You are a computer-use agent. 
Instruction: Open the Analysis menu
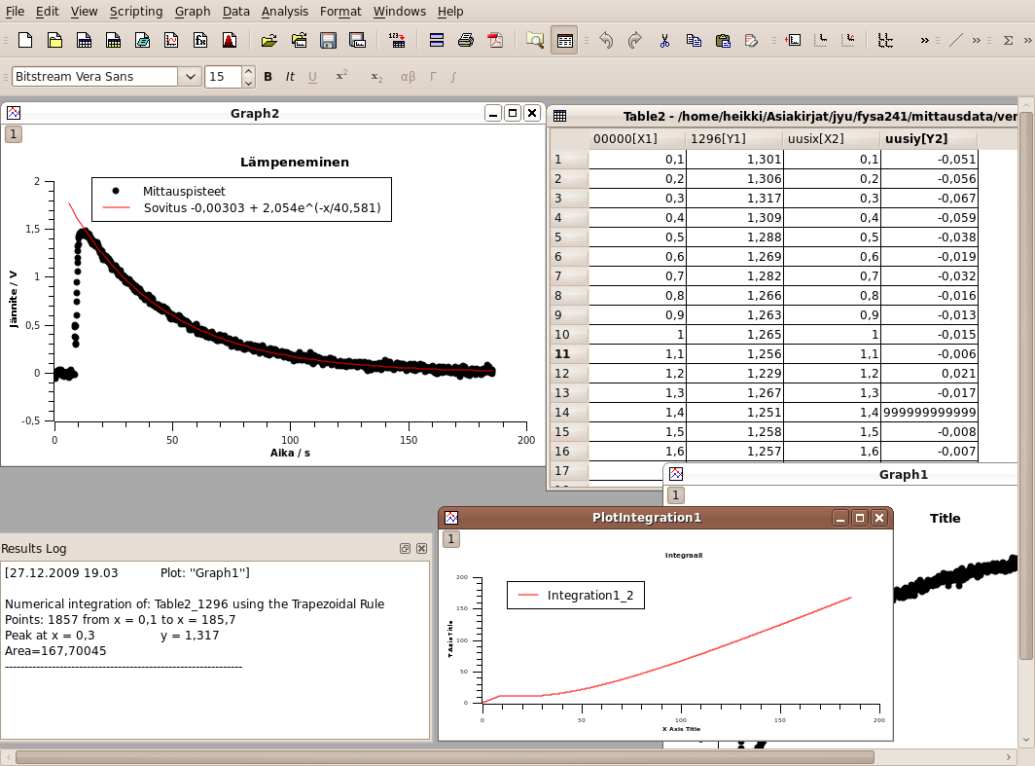coord(284,12)
